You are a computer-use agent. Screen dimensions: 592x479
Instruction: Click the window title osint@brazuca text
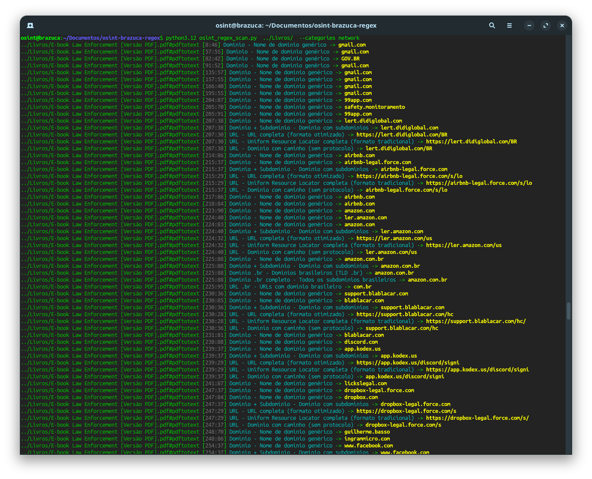296,25
